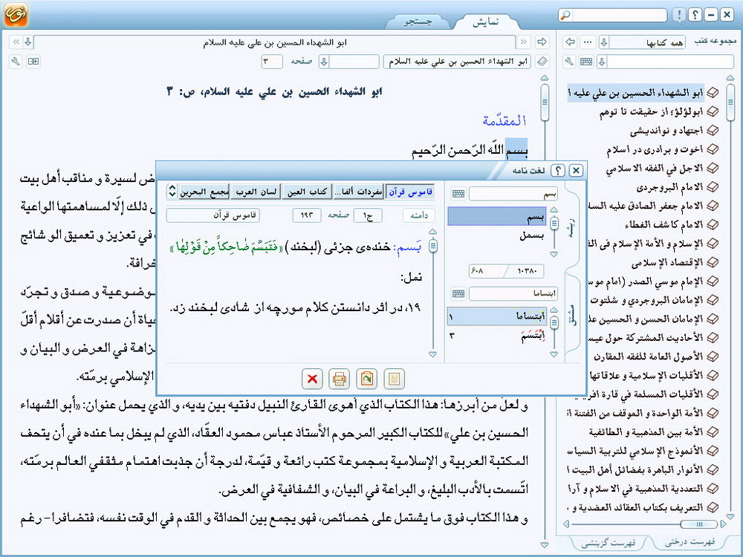This screenshot has height=557, width=743.
Task: Click the wrench icon left of page toolbar
Action: tap(16, 62)
